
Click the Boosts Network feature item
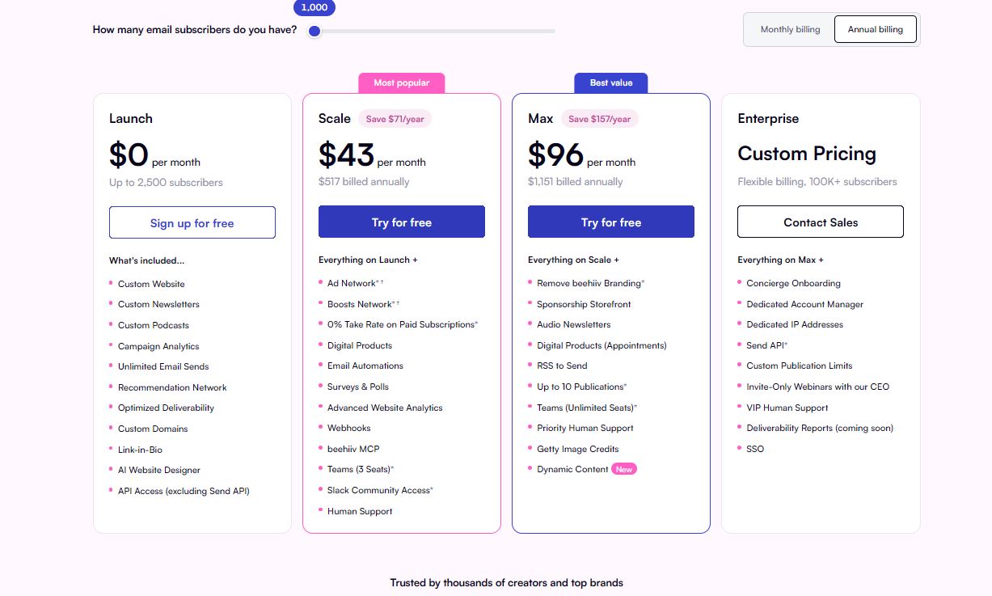point(360,304)
